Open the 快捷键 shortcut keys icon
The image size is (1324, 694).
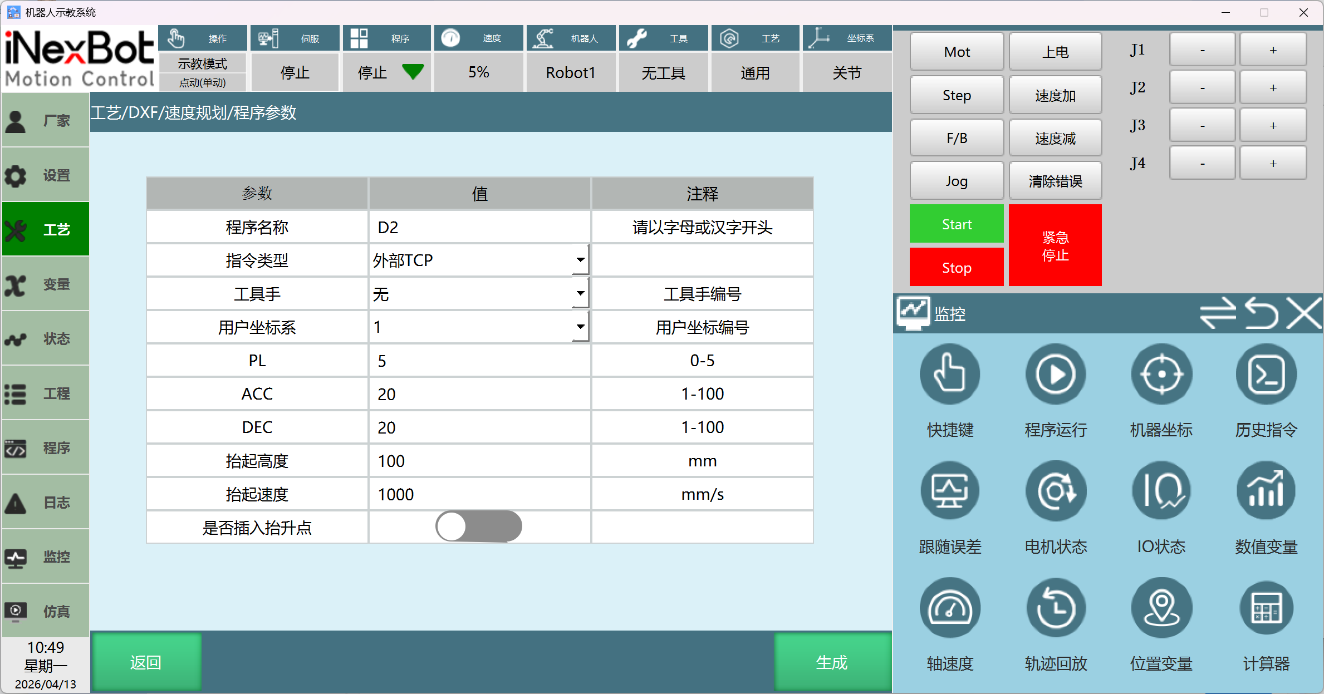(950, 375)
